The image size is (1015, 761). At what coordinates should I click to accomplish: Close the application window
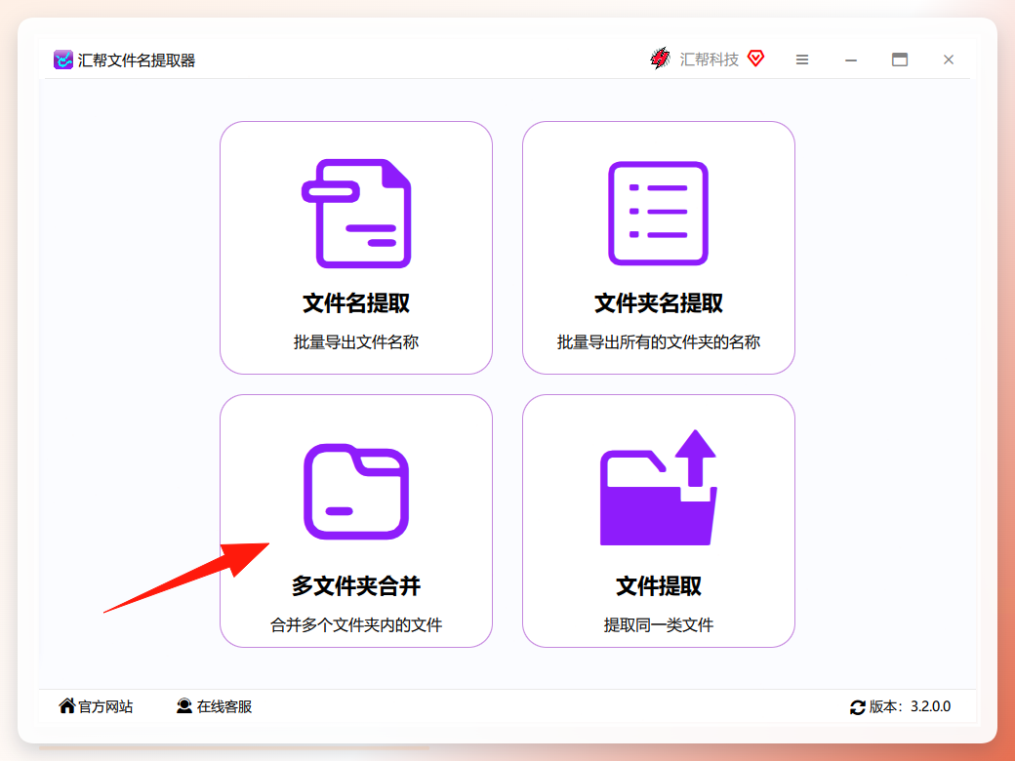coord(949,60)
